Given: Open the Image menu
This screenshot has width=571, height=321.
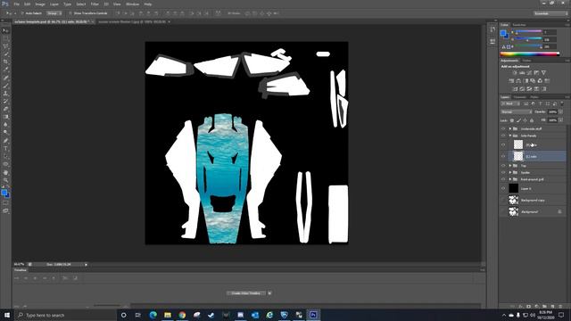Looking at the screenshot, I should (x=40, y=4).
